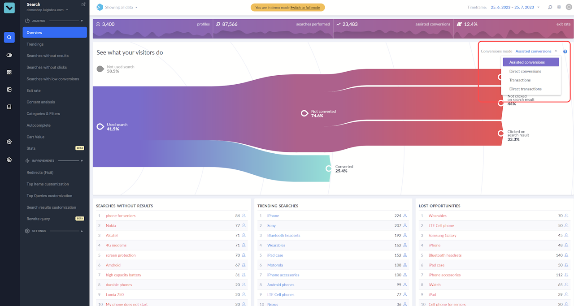Click the search magnifier icon in top bar
This screenshot has width=574, height=306.
(x=550, y=7)
